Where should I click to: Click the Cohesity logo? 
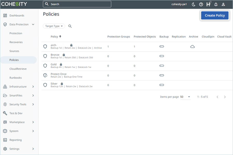tap(14, 4)
